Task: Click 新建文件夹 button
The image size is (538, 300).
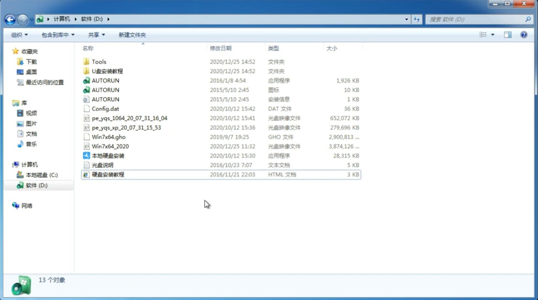Action: [132, 35]
